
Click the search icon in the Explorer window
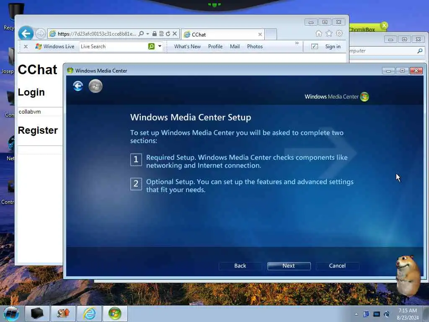[x=420, y=51]
